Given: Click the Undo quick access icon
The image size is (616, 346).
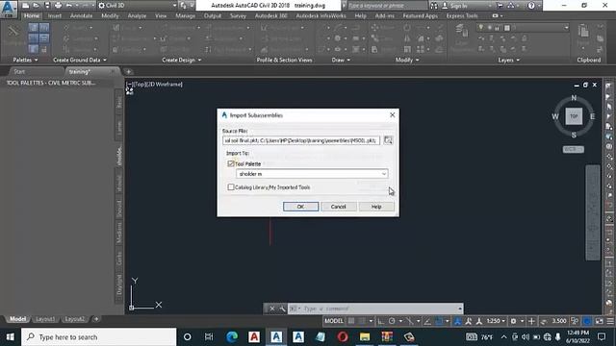Looking at the screenshot, I should point(69,6).
